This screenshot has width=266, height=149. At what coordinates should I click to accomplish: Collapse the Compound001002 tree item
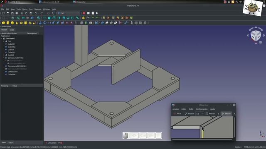[x=4, y=58]
